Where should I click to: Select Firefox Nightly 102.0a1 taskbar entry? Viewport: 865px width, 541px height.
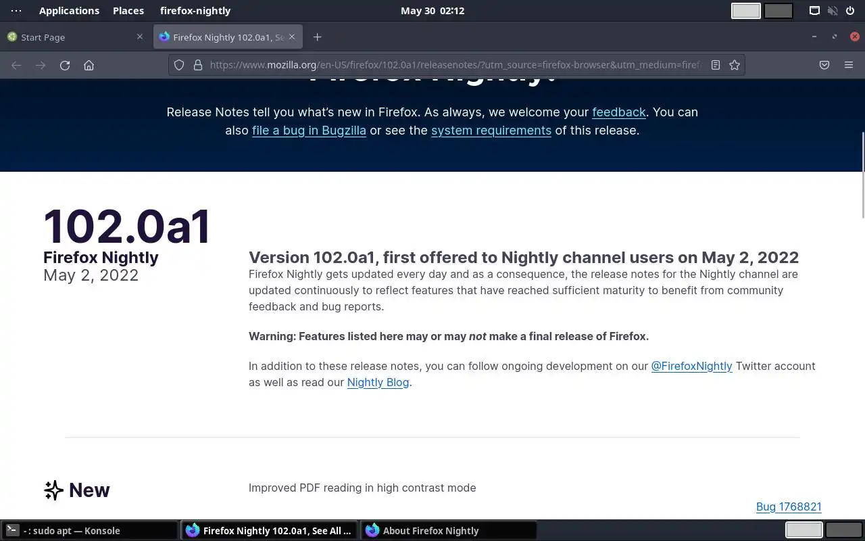(x=270, y=531)
